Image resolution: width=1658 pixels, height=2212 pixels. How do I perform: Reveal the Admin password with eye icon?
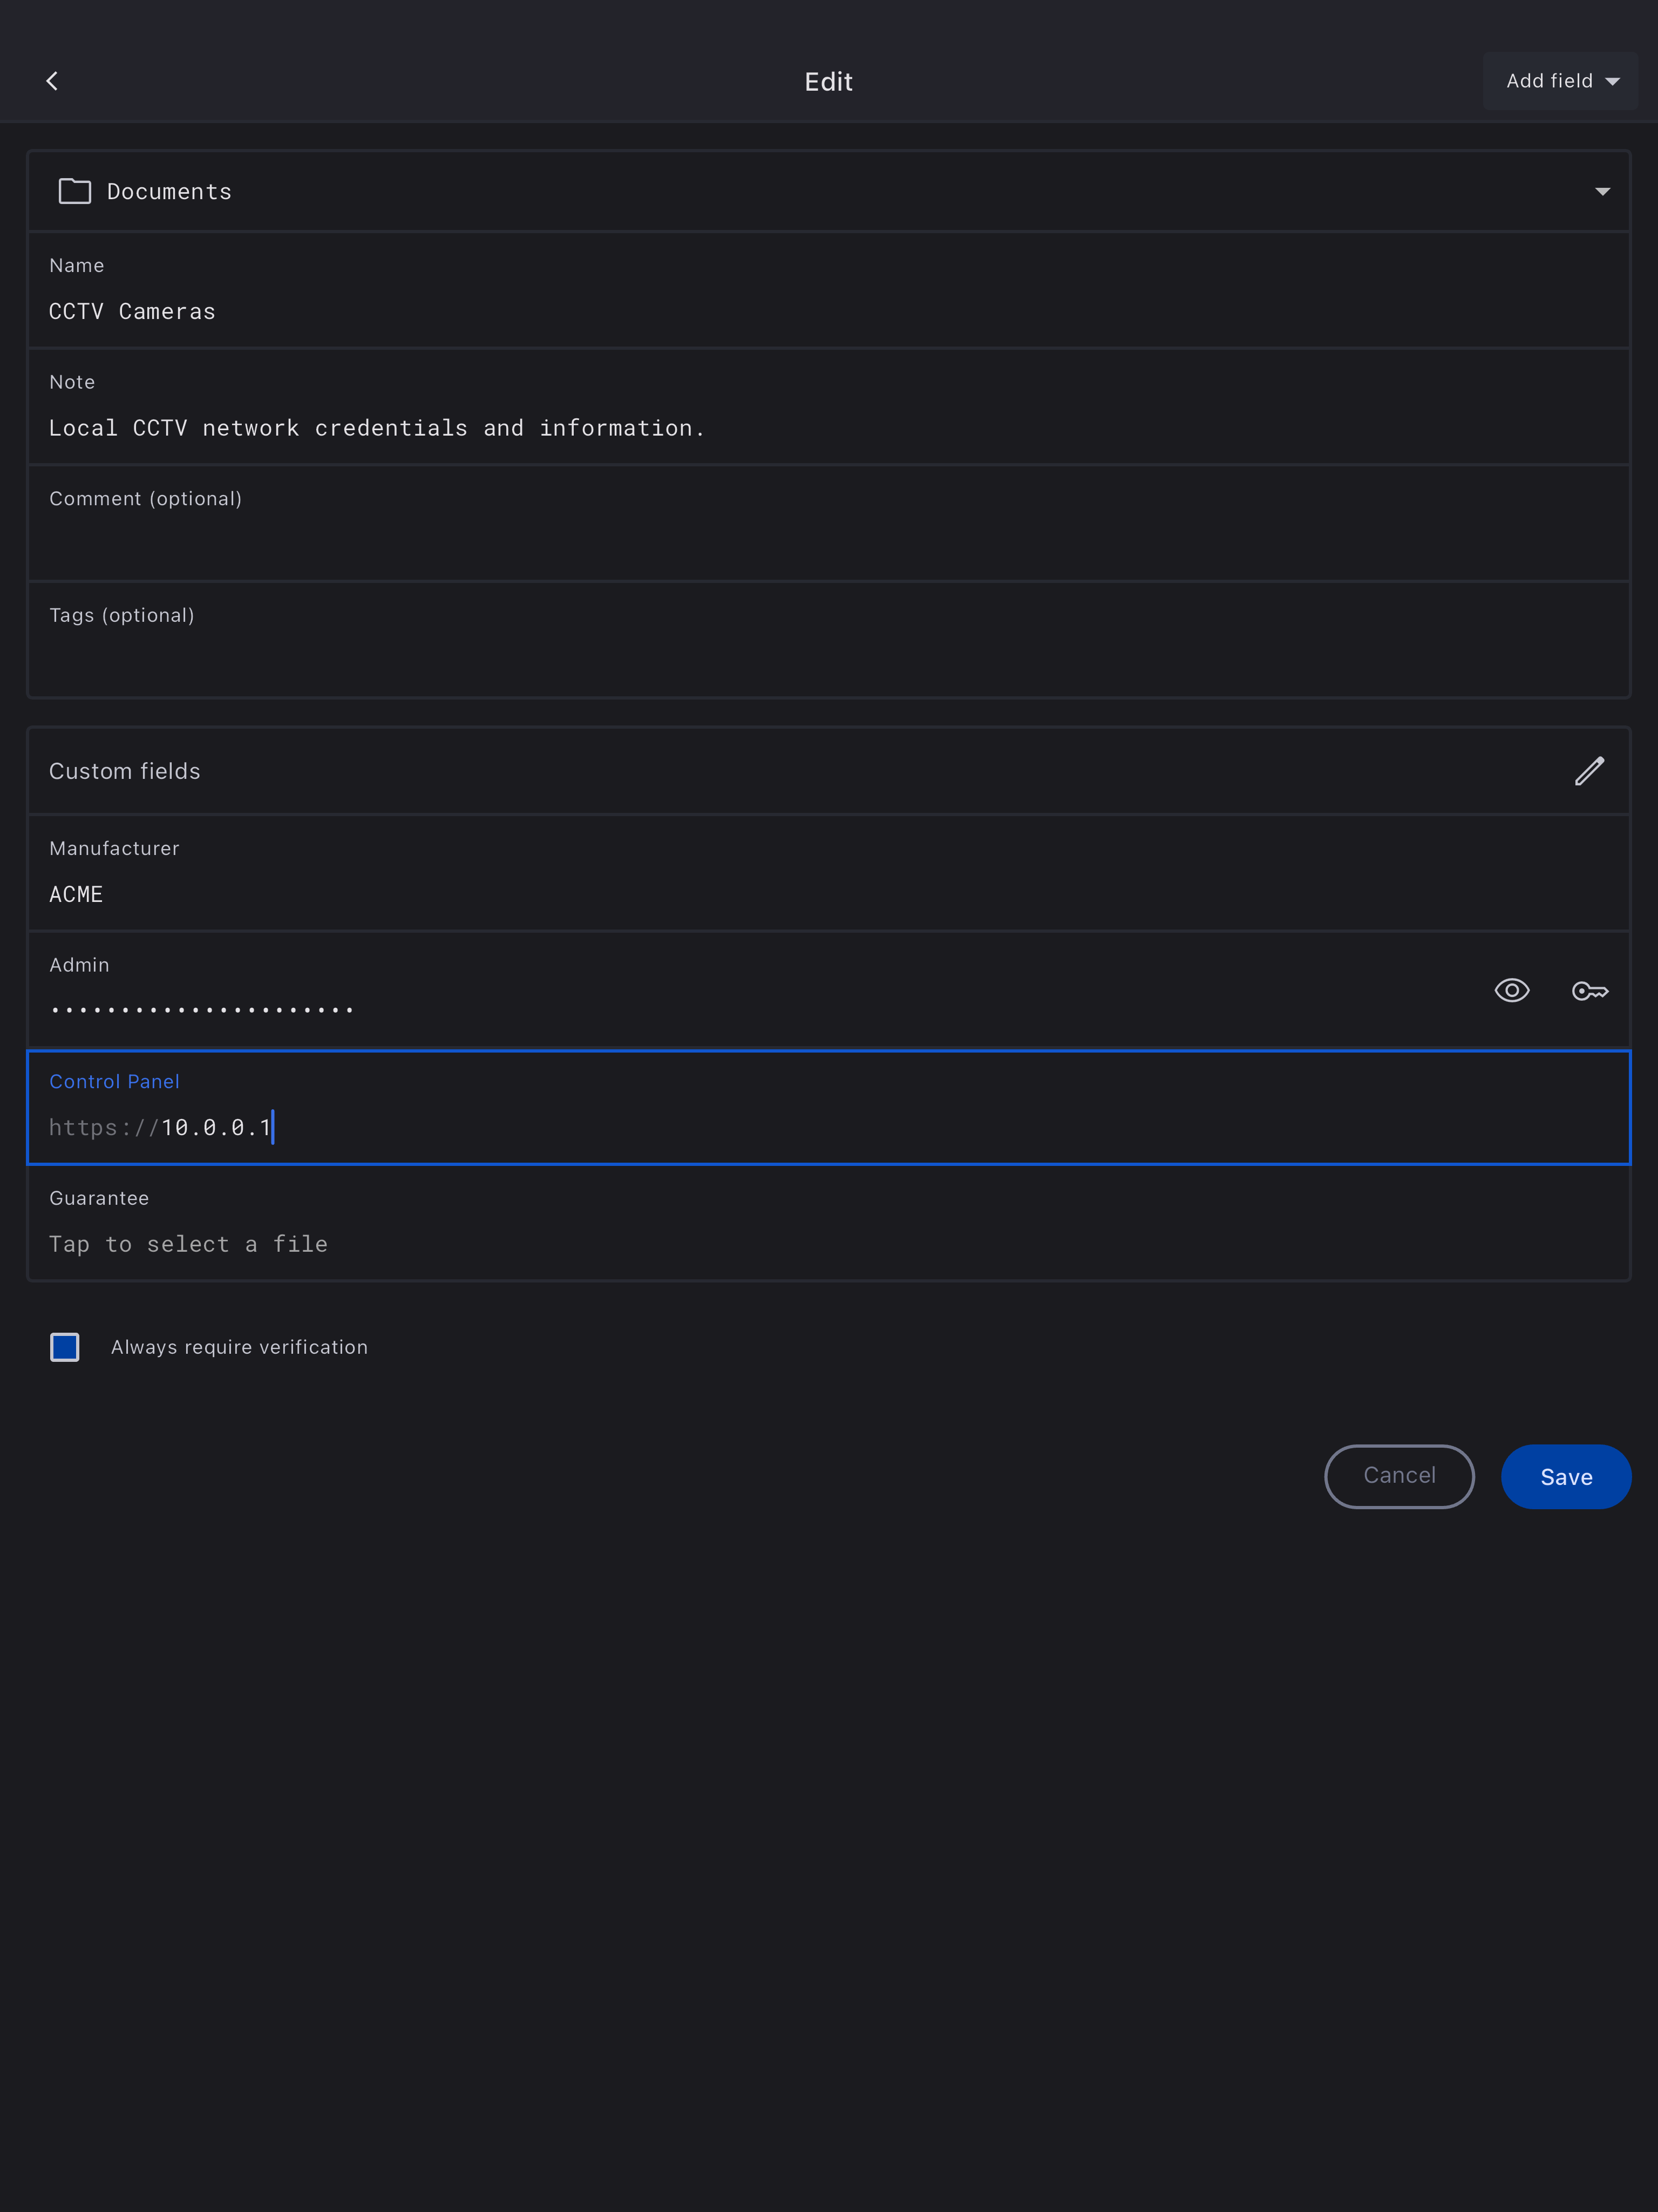click(x=1511, y=990)
